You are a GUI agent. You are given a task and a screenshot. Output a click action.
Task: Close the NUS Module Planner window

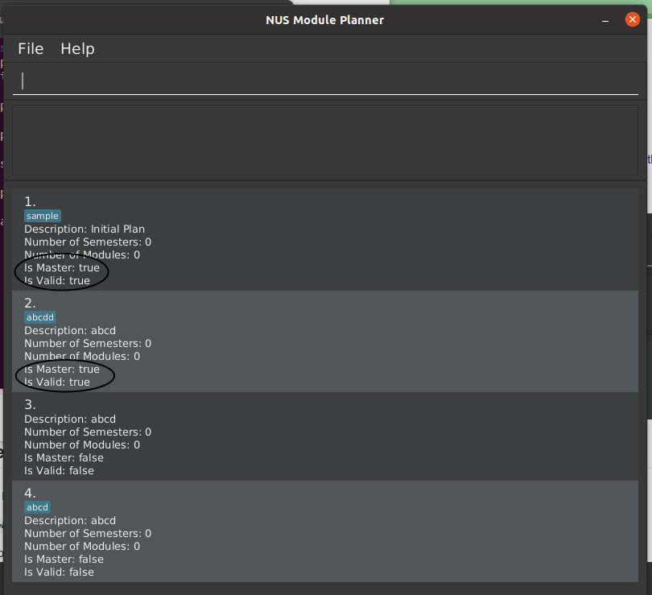tap(633, 19)
